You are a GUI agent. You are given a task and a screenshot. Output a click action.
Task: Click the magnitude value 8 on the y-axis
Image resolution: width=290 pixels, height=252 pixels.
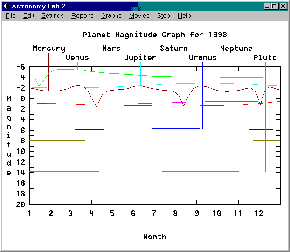tap(23, 141)
